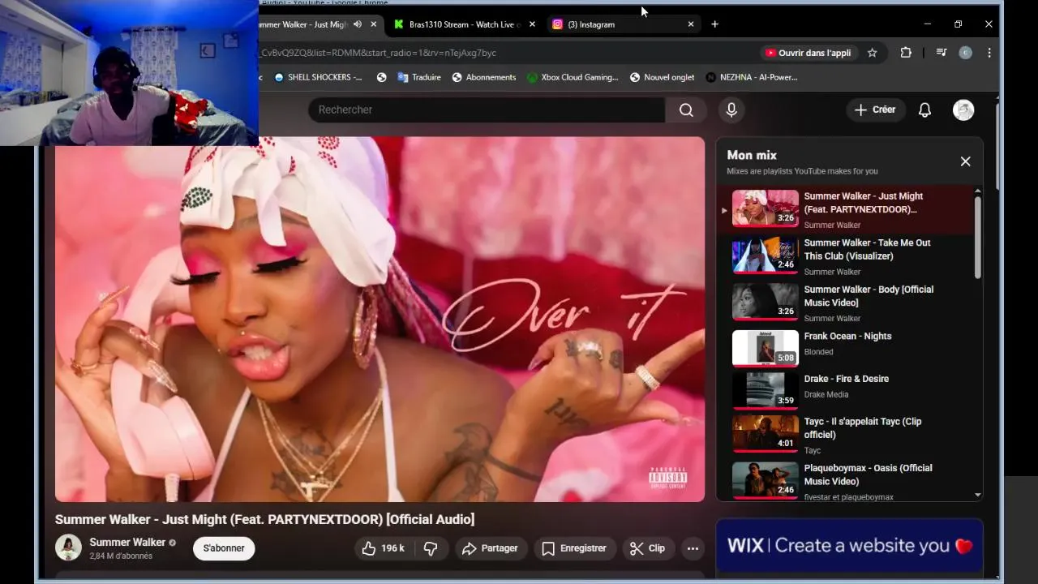1038x584 pixels.
Task: Open Summer Walker channel name link
Action: (x=127, y=543)
